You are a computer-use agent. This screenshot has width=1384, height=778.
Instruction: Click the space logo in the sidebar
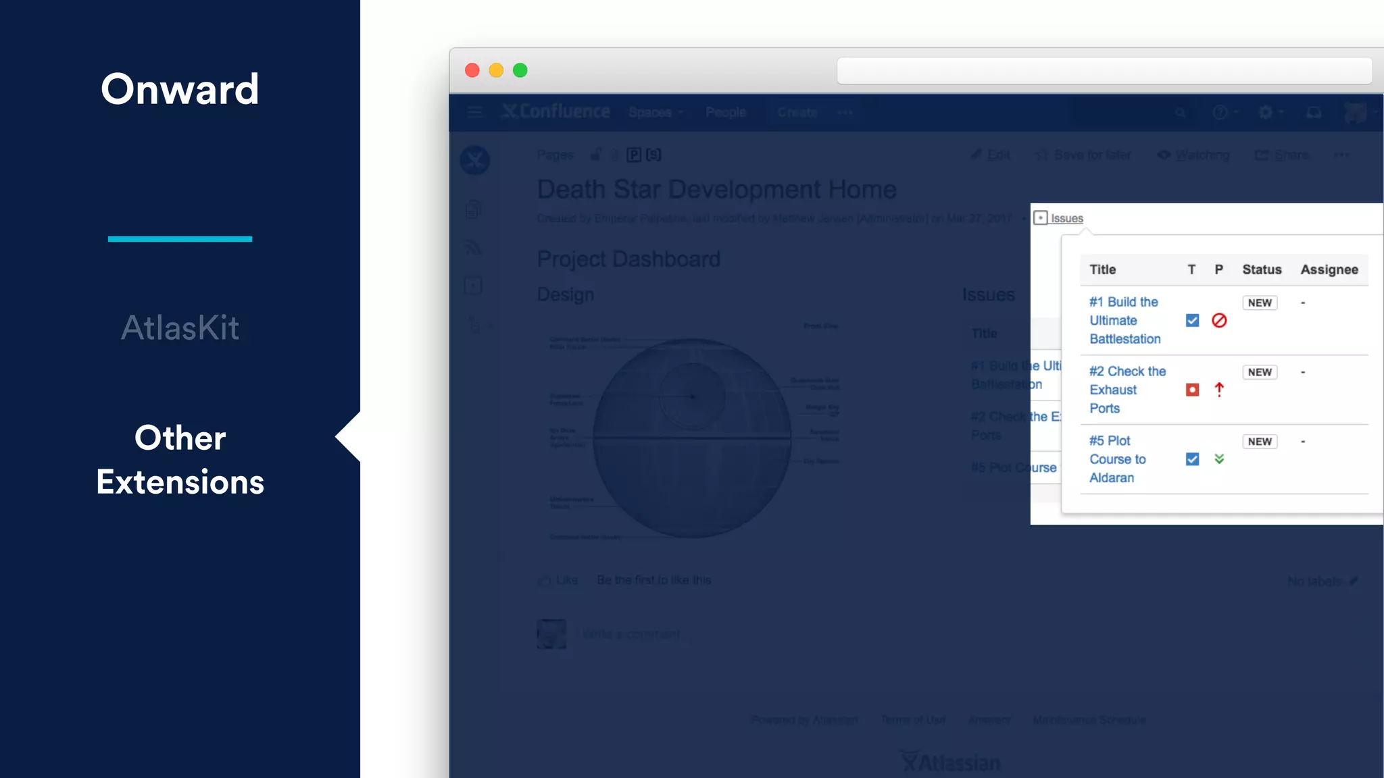(475, 161)
